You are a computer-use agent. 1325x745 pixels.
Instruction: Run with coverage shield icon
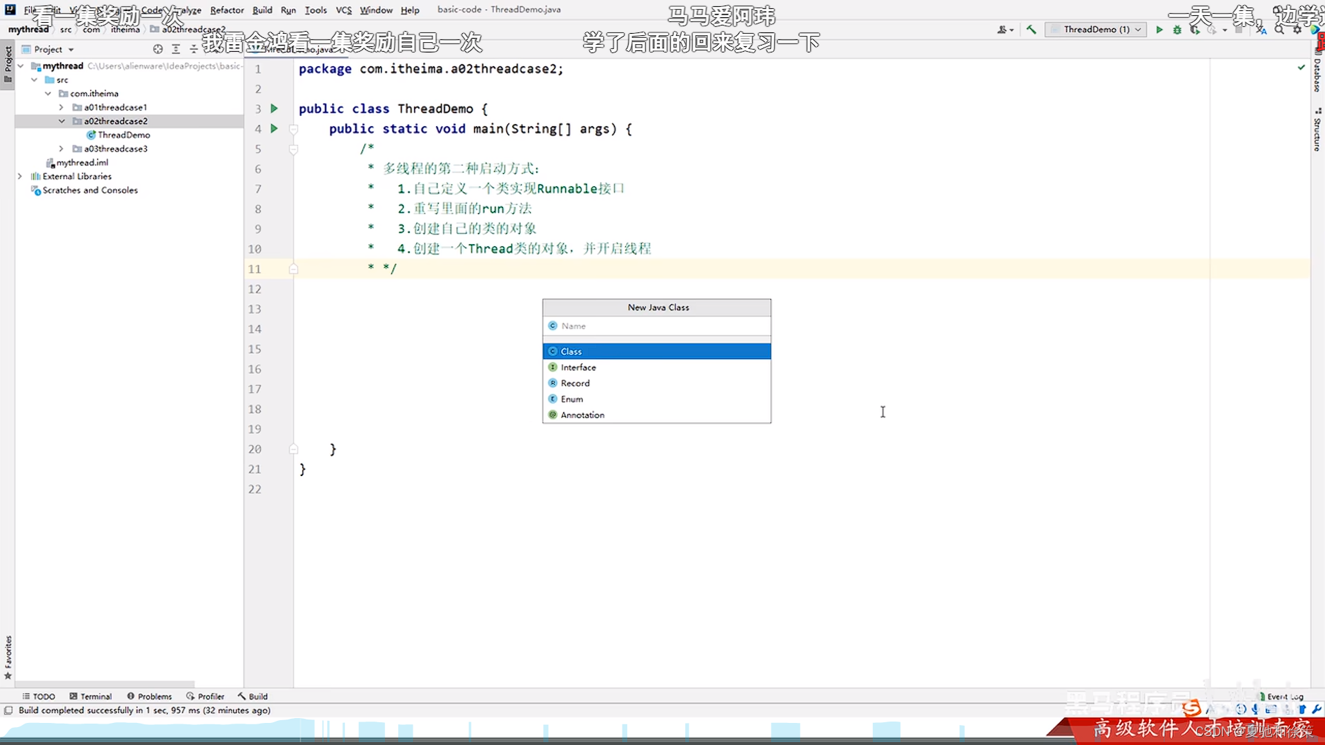(x=1195, y=30)
